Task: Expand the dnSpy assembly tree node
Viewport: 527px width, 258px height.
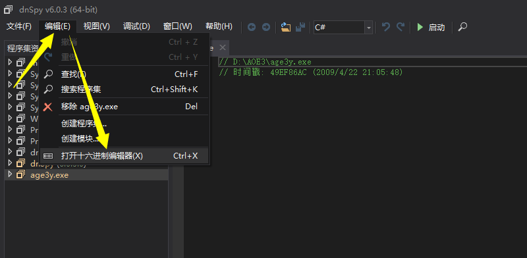Action: pos(10,163)
